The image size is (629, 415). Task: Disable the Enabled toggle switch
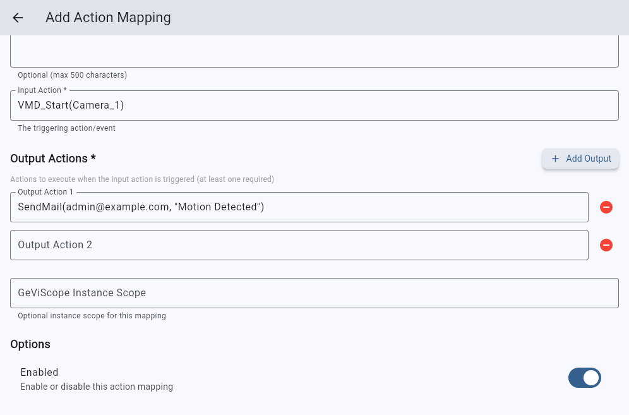point(584,378)
